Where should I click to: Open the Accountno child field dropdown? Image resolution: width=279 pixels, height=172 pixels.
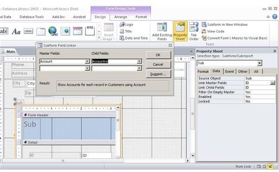pyautogui.click(x=139, y=61)
